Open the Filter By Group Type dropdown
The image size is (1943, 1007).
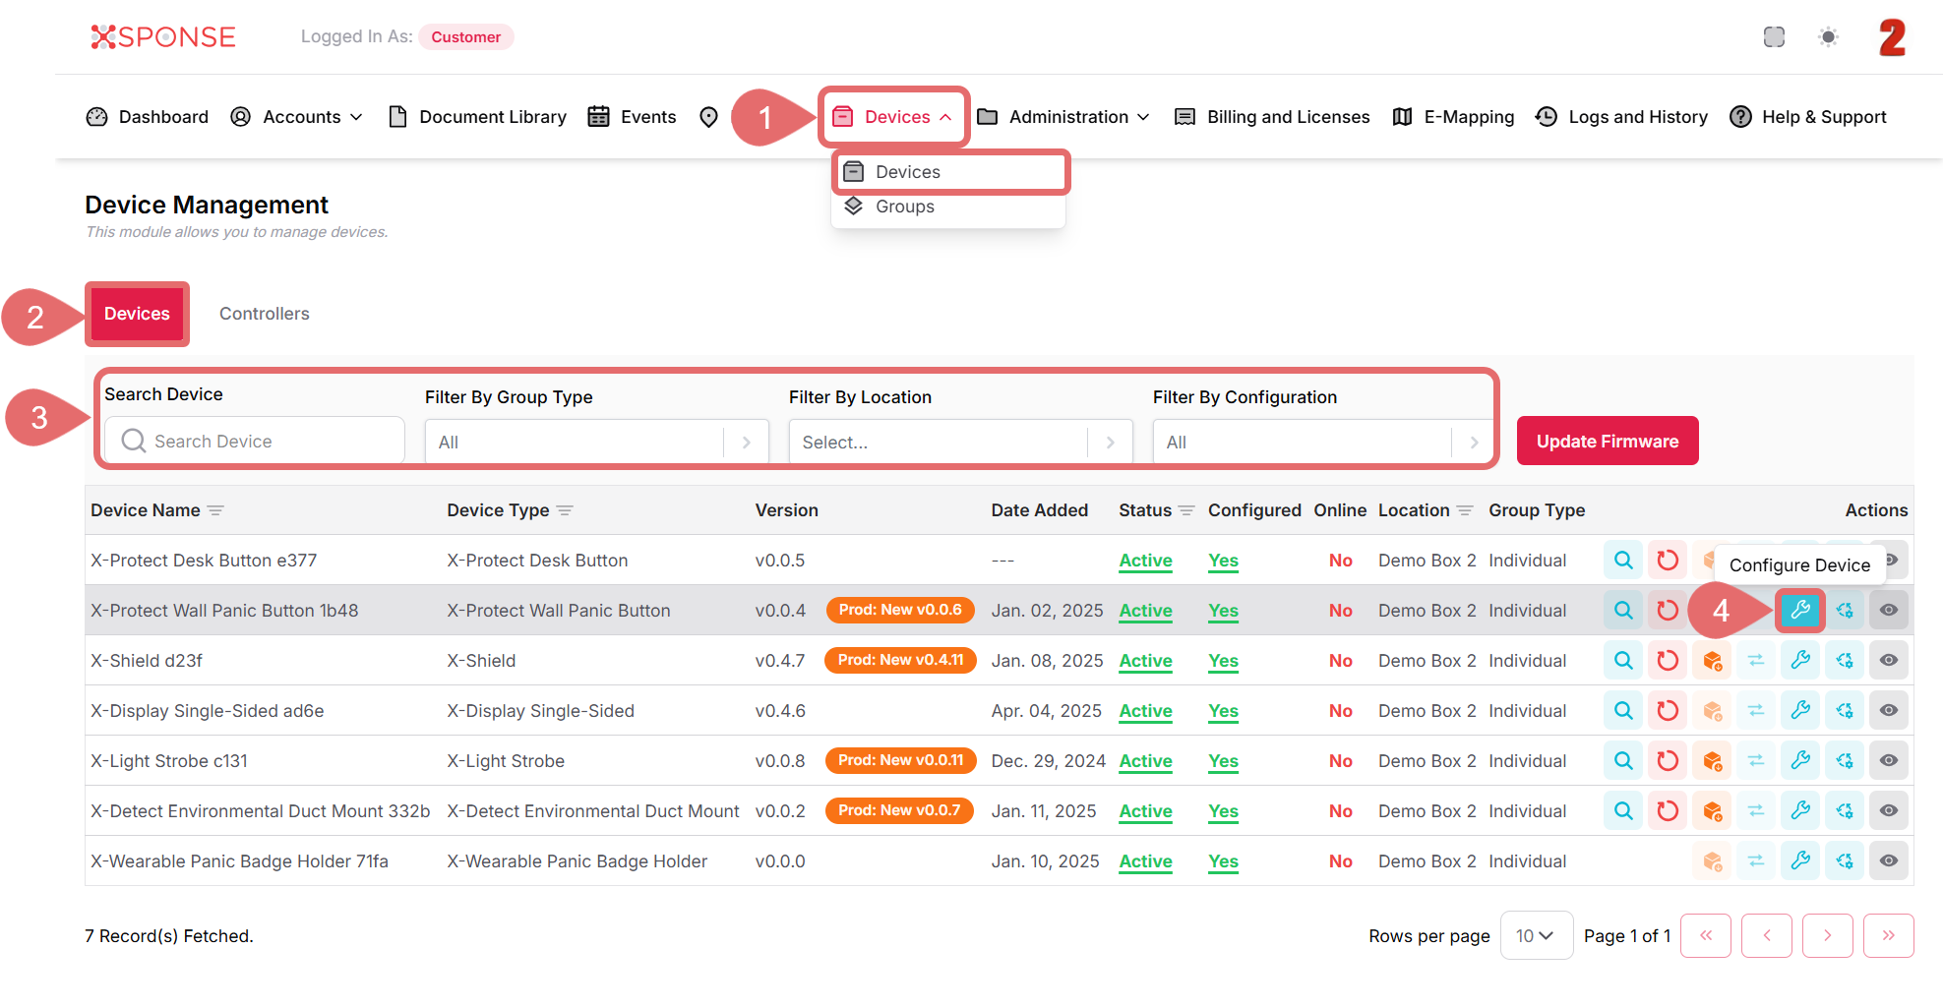[595, 443]
